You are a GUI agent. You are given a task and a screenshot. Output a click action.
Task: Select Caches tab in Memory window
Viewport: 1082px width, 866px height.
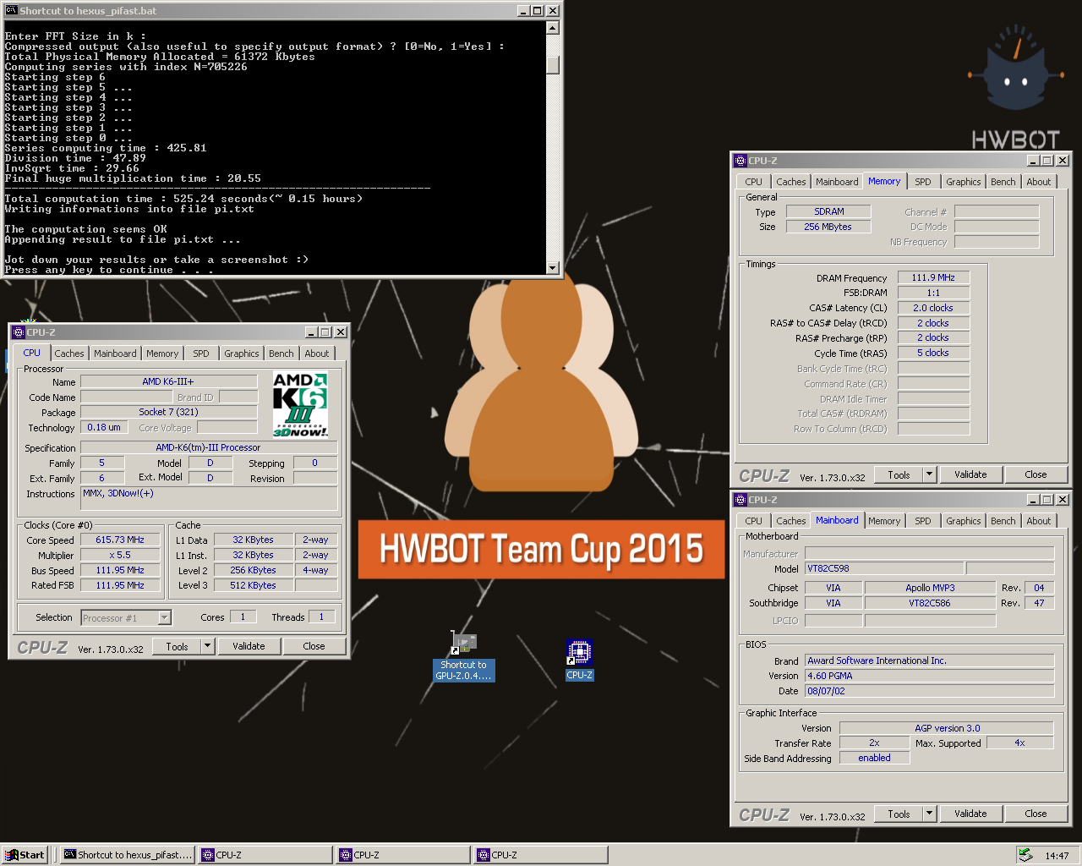point(791,182)
